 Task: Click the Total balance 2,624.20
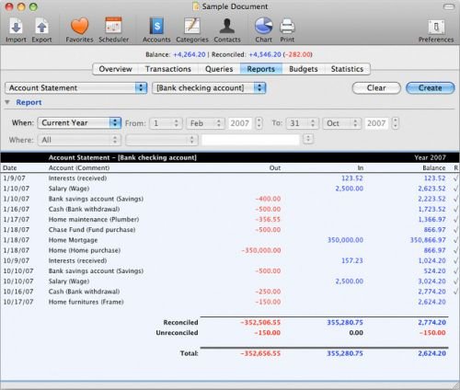[431, 353]
